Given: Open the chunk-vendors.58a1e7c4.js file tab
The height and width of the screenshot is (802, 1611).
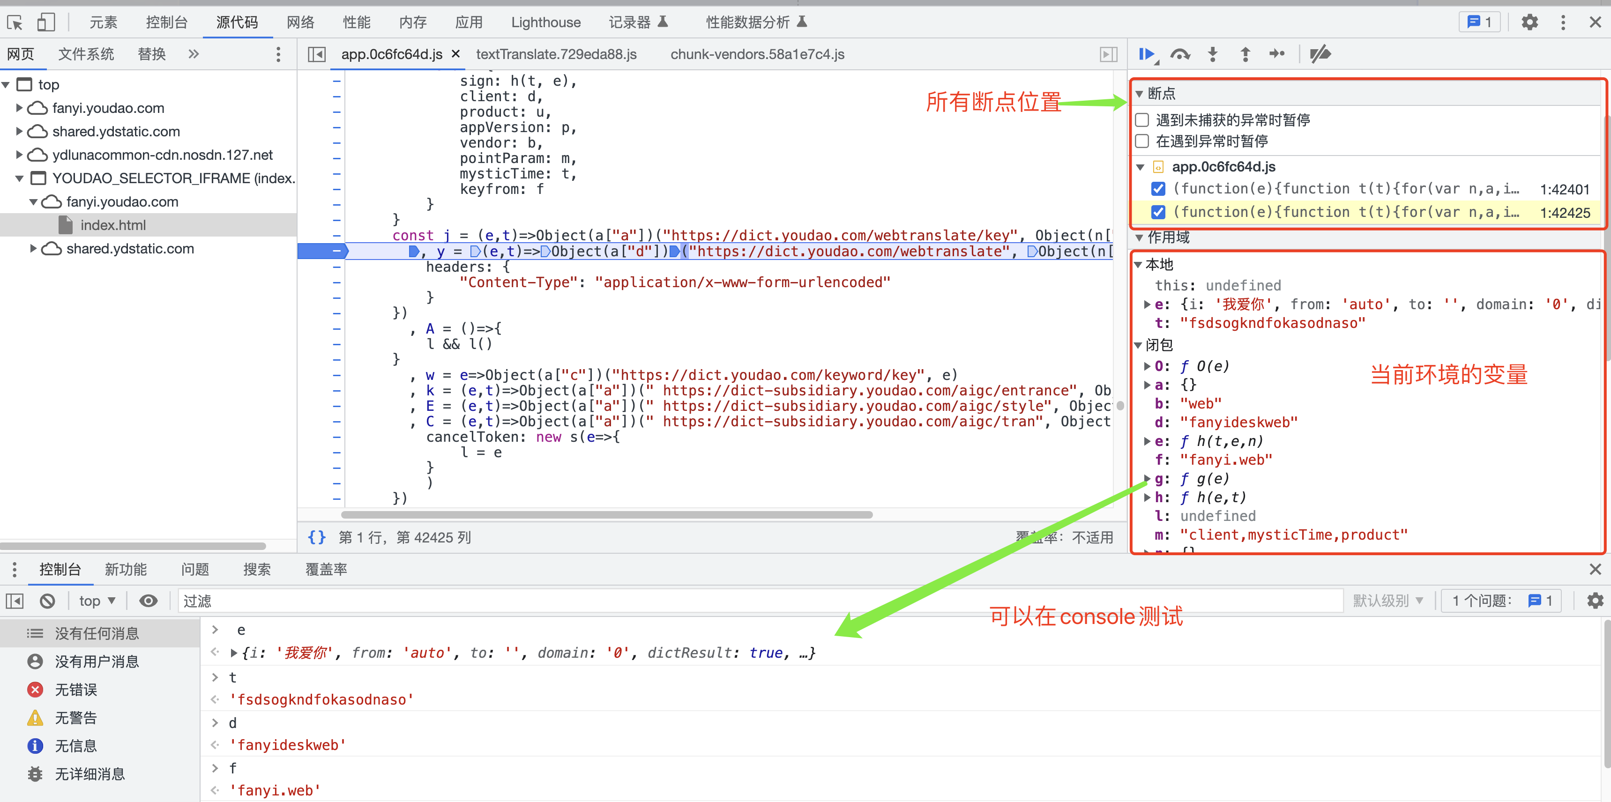Looking at the screenshot, I should (x=757, y=54).
